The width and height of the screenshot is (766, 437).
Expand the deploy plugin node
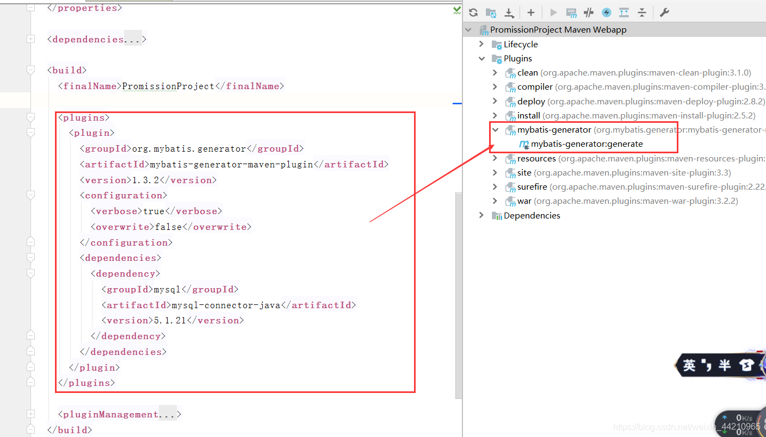(x=495, y=101)
